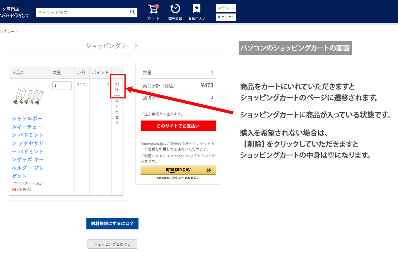Open the シャトルボールキーチェーン product name link
Viewport: 398px width, 253px height.
pos(28,147)
